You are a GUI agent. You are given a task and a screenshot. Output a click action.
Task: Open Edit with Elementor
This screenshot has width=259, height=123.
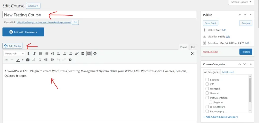coord(23,32)
